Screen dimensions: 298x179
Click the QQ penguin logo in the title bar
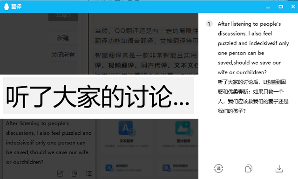[x=6, y=7]
